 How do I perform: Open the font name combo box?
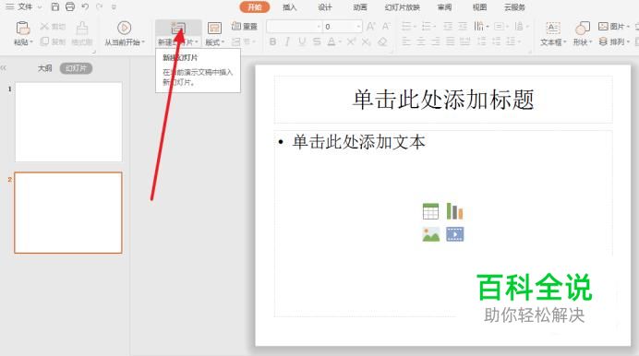coord(295,27)
